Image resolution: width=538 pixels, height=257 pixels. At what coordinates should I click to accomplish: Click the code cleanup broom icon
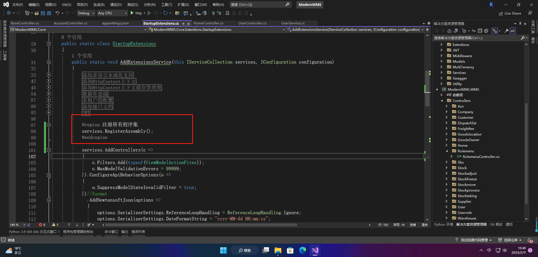click(x=89, y=225)
